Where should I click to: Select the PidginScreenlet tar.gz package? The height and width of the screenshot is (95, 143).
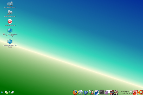[x=10, y=32]
